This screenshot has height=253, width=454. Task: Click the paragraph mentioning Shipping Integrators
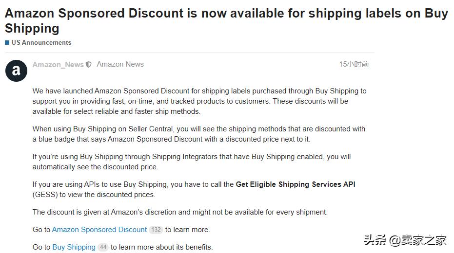(191, 162)
